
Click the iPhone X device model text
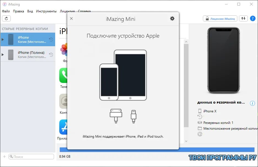click(x=210, y=111)
